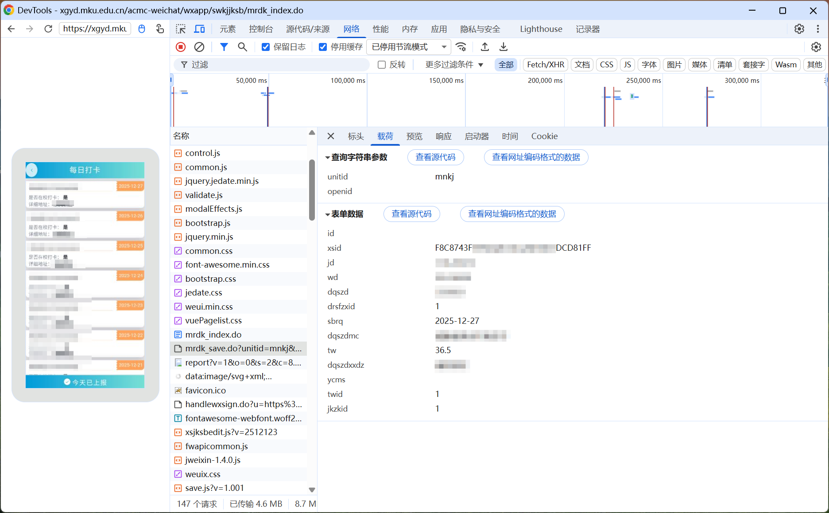Open the 控制台 panel tab
829x513 pixels.
[261, 29]
